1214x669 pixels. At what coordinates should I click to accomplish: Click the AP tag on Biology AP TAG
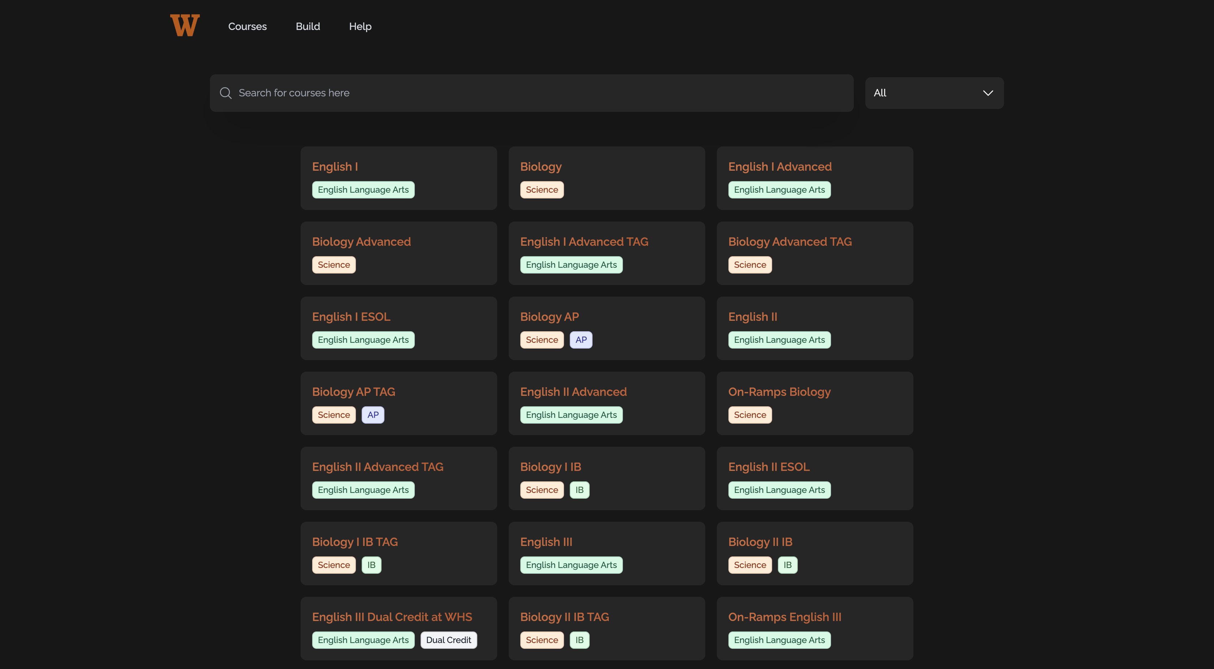[x=373, y=415]
